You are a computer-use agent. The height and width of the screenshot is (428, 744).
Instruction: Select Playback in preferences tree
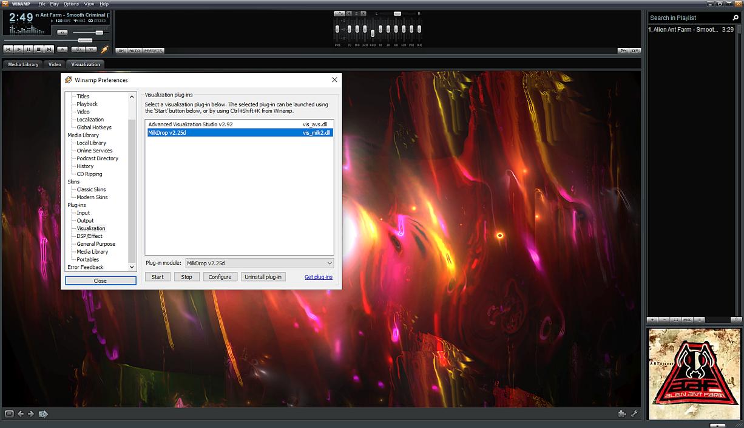(87, 104)
